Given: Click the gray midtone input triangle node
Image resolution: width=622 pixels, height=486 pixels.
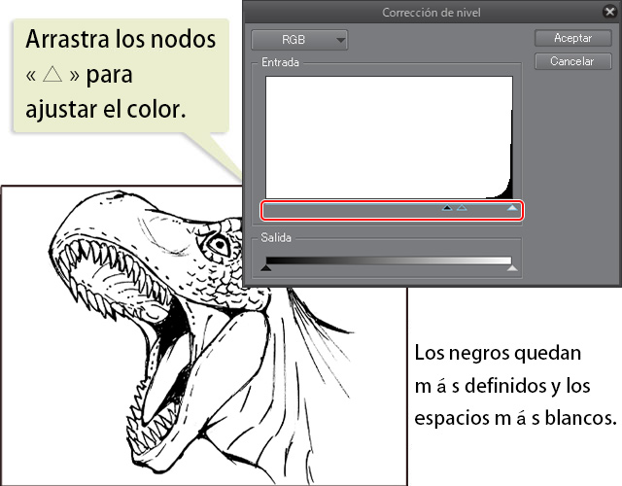Looking at the screenshot, I should 462,208.
